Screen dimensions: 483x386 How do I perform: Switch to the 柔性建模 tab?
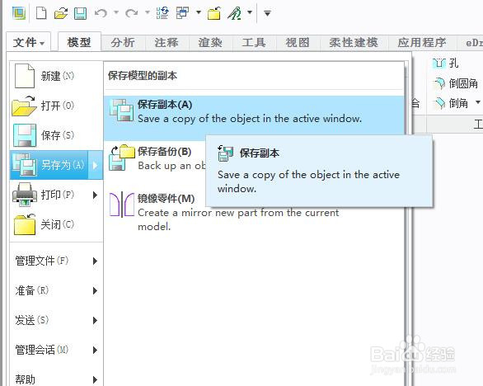click(354, 42)
